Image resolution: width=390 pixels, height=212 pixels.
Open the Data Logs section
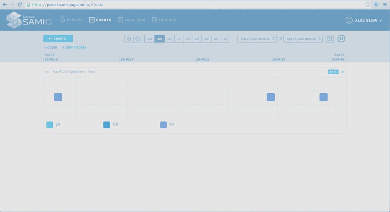(132, 20)
